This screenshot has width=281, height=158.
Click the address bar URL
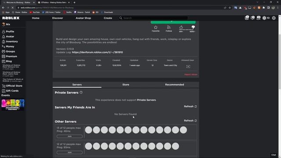[x=47, y=8]
